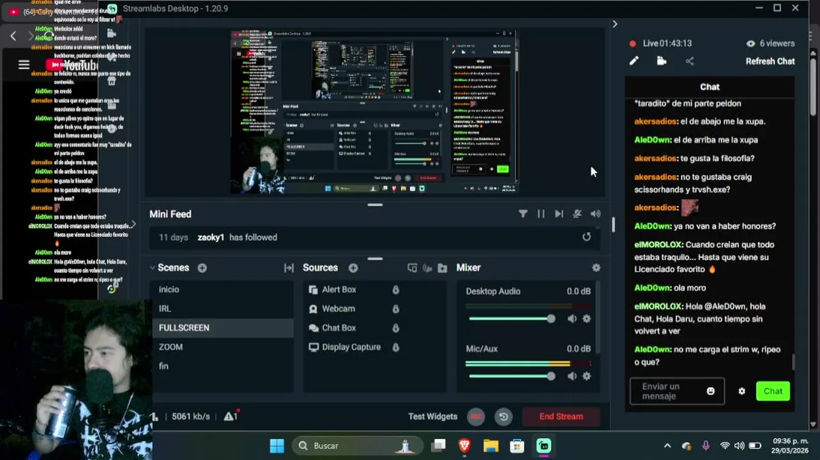Viewport: 820px width, 460px height.
Task: Open Desktop Audio settings gear
Action: (x=587, y=319)
